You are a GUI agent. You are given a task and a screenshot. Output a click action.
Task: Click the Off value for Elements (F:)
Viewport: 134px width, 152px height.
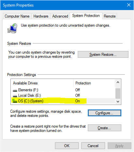(77, 90)
